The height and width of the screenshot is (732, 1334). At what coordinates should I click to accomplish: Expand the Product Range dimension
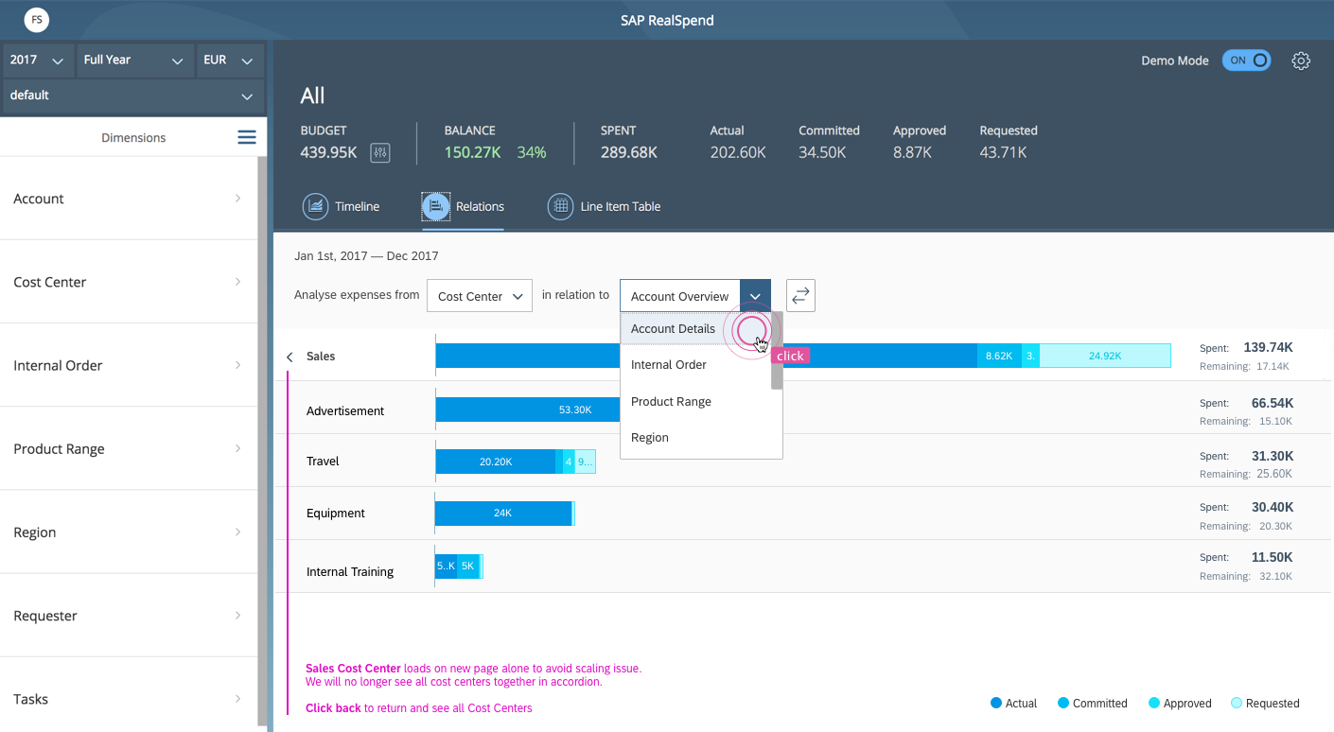pyautogui.click(x=128, y=448)
